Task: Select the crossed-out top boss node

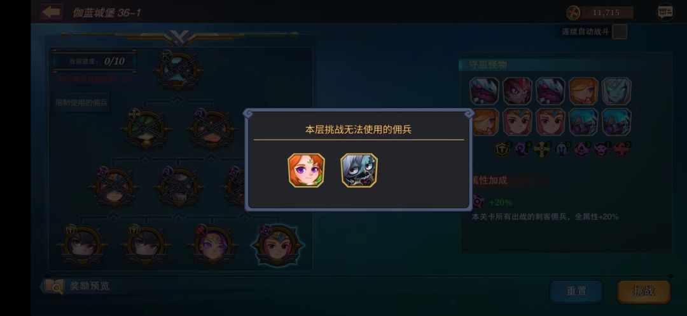Action: [x=178, y=71]
